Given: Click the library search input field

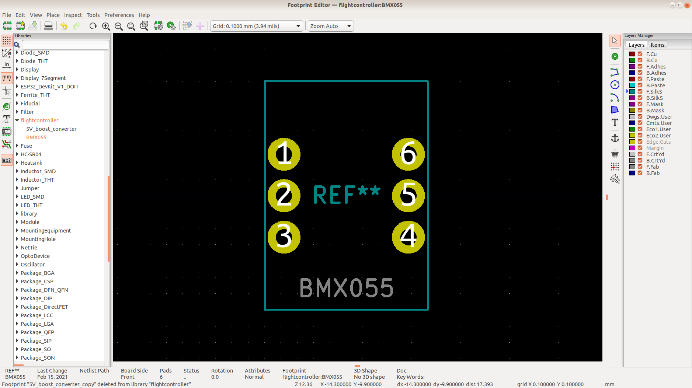Looking at the screenshot, I should point(66,45).
